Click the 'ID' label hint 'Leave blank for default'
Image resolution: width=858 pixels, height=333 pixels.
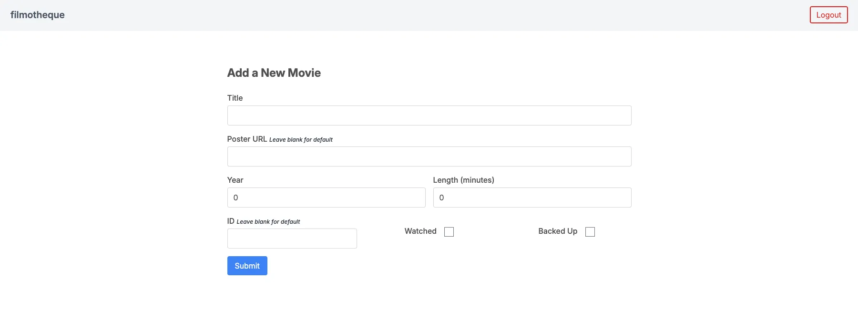click(268, 222)
